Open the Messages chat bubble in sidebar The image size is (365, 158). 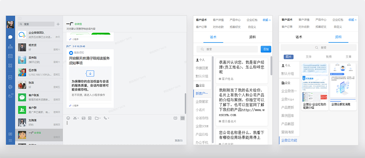(x=10, y=37)
